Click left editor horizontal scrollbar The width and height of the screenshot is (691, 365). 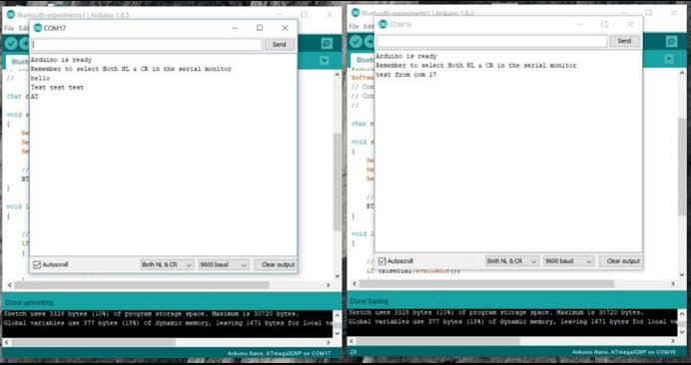(142, 285)
